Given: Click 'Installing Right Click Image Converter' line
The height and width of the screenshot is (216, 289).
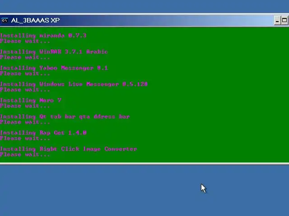Looking at the screenshot, I should point(68,149).
